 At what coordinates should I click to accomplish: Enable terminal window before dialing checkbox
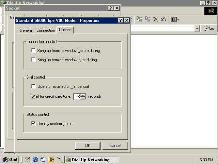click(33, 50)
